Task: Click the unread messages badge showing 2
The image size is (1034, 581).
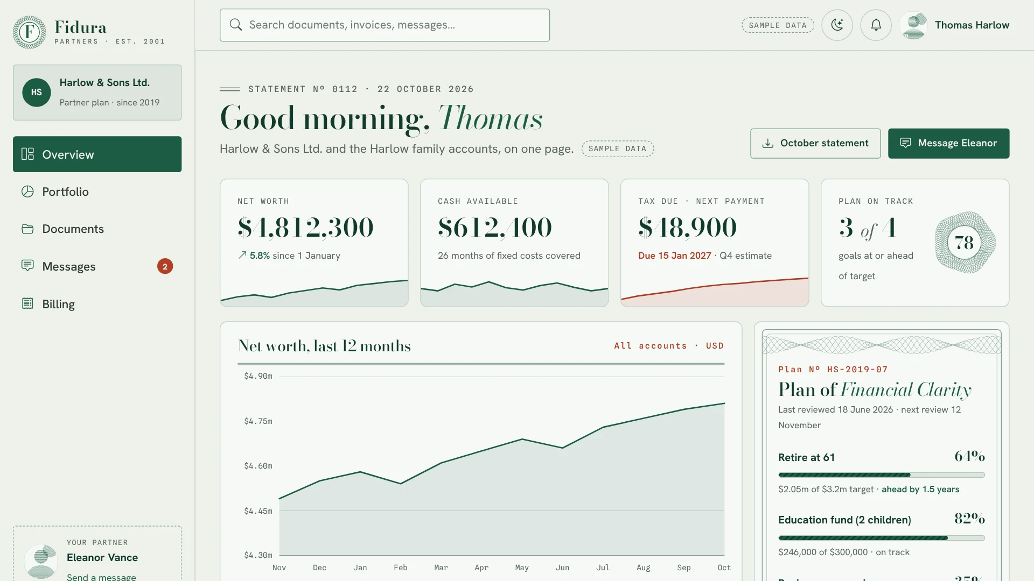Action: coord(165,266)
